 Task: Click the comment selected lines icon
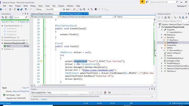click(88, 9)
